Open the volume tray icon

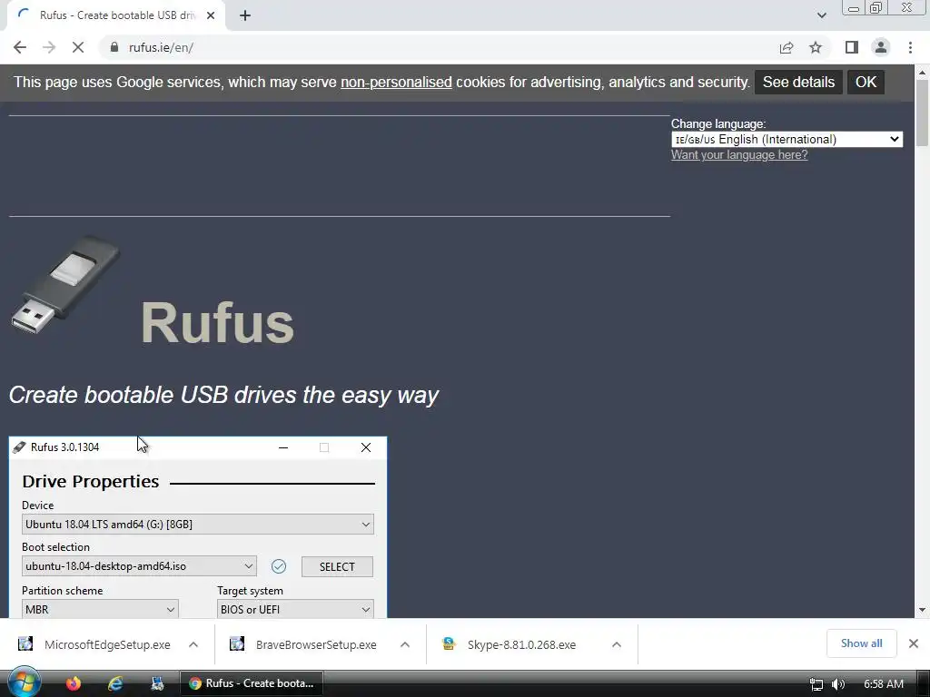coord(838,684)
